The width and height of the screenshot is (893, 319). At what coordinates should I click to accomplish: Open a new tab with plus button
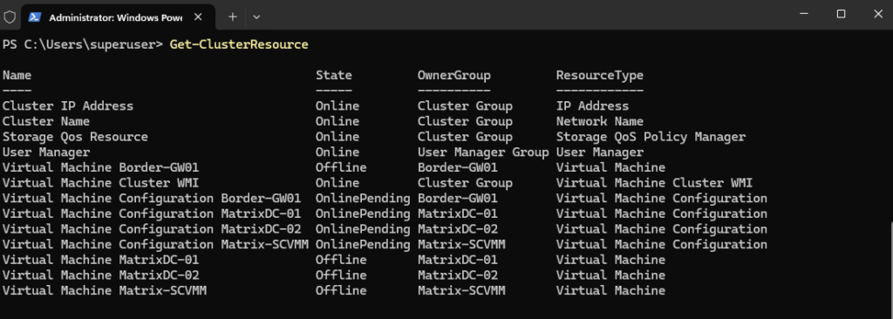[x=232, y=17]
